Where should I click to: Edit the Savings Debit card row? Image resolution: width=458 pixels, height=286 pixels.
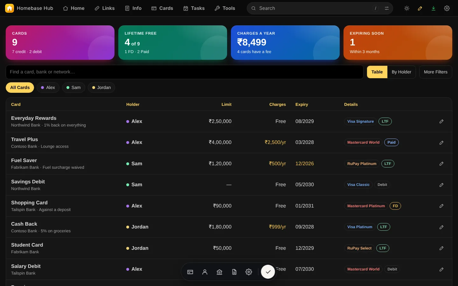(x=441, y=185)
